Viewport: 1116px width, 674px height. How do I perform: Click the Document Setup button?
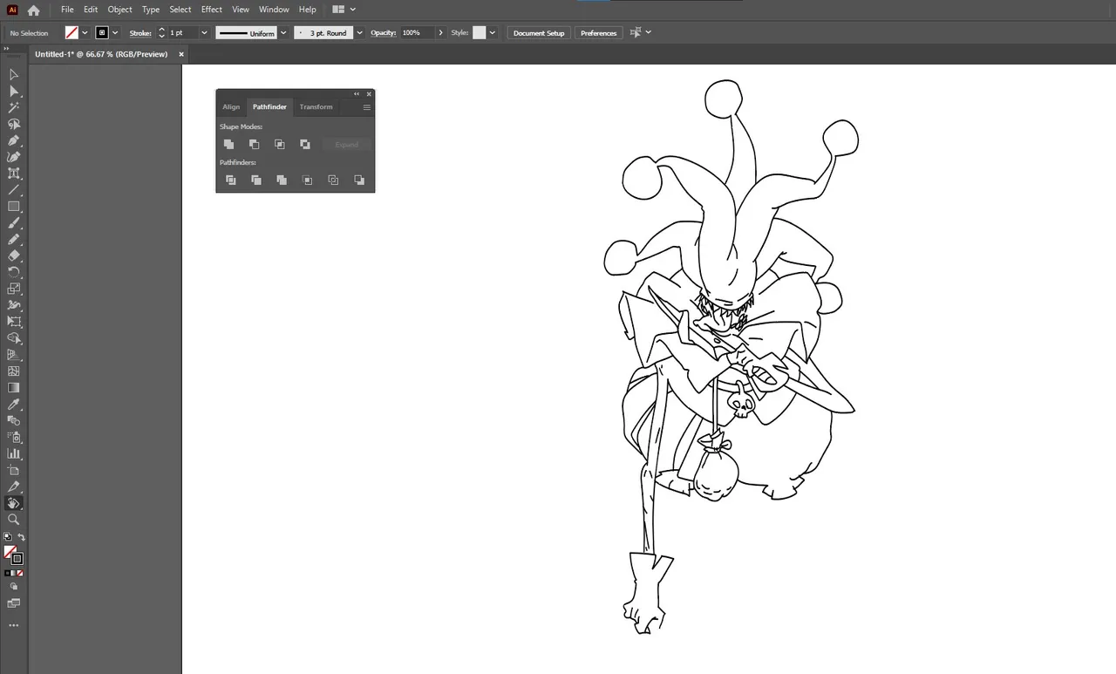pyautogui.click(x=539, y=33)
